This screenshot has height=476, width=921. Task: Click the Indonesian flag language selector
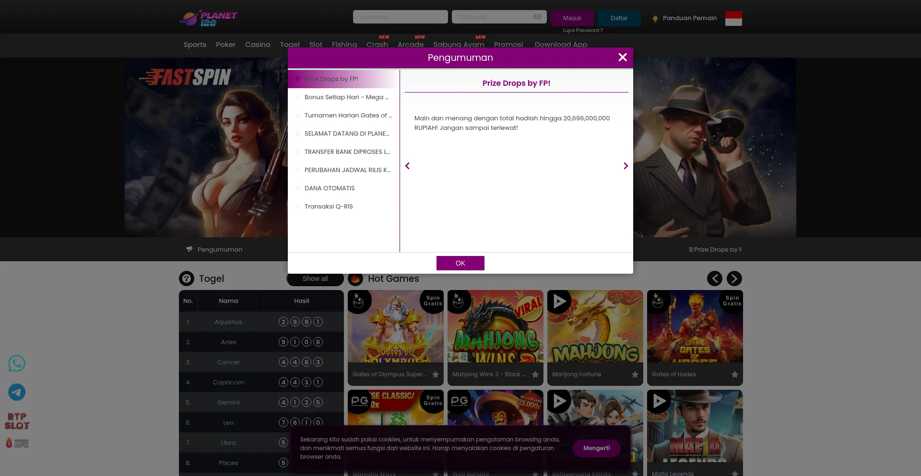[733, 18]
